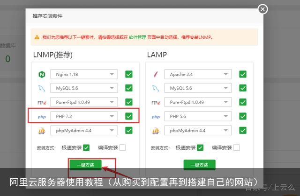Image resolution: width=300 pixels, height=196 pixels.
Task: Uncheck LNMP MySQL 5.6 checkbox
Action: tap(129, 88)
